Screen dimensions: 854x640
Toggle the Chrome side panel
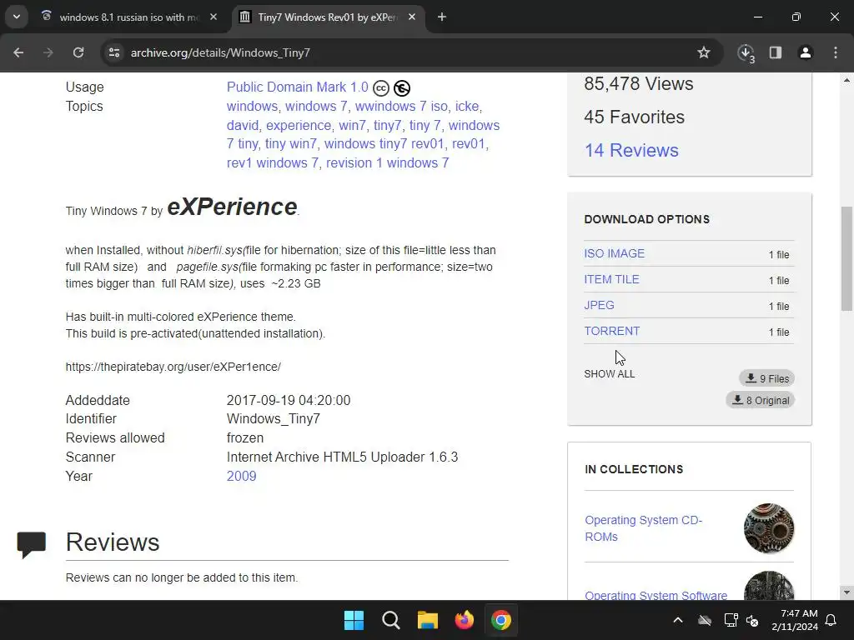pyautogui.click(x=776, y=52)
